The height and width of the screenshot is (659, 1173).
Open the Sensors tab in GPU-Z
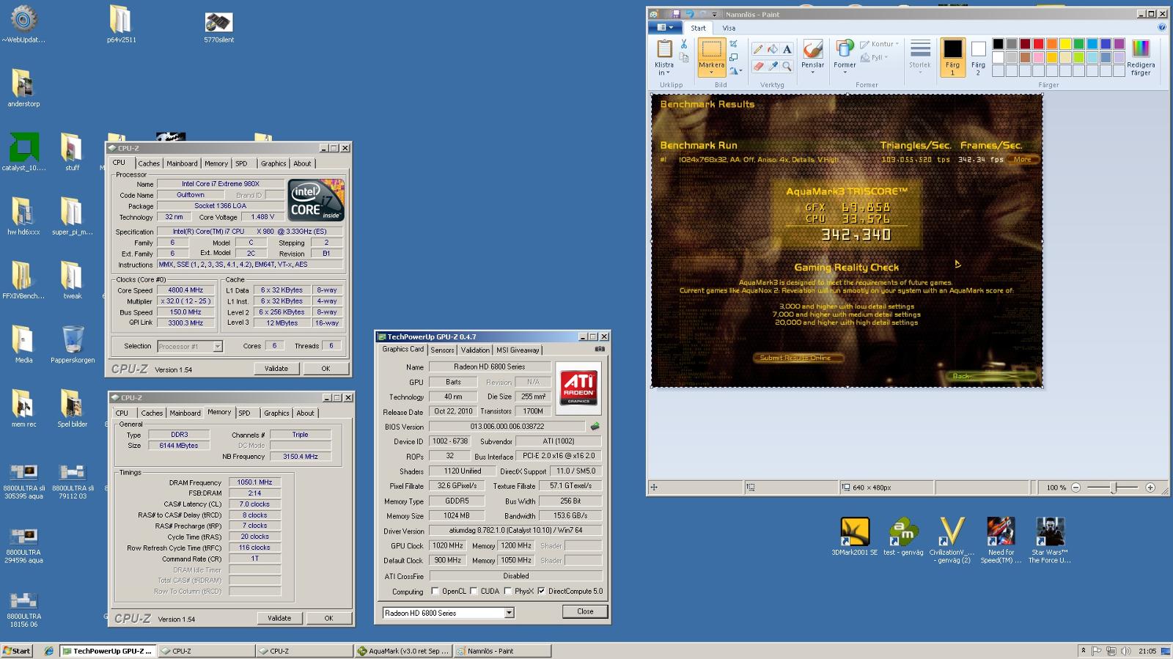442,350
